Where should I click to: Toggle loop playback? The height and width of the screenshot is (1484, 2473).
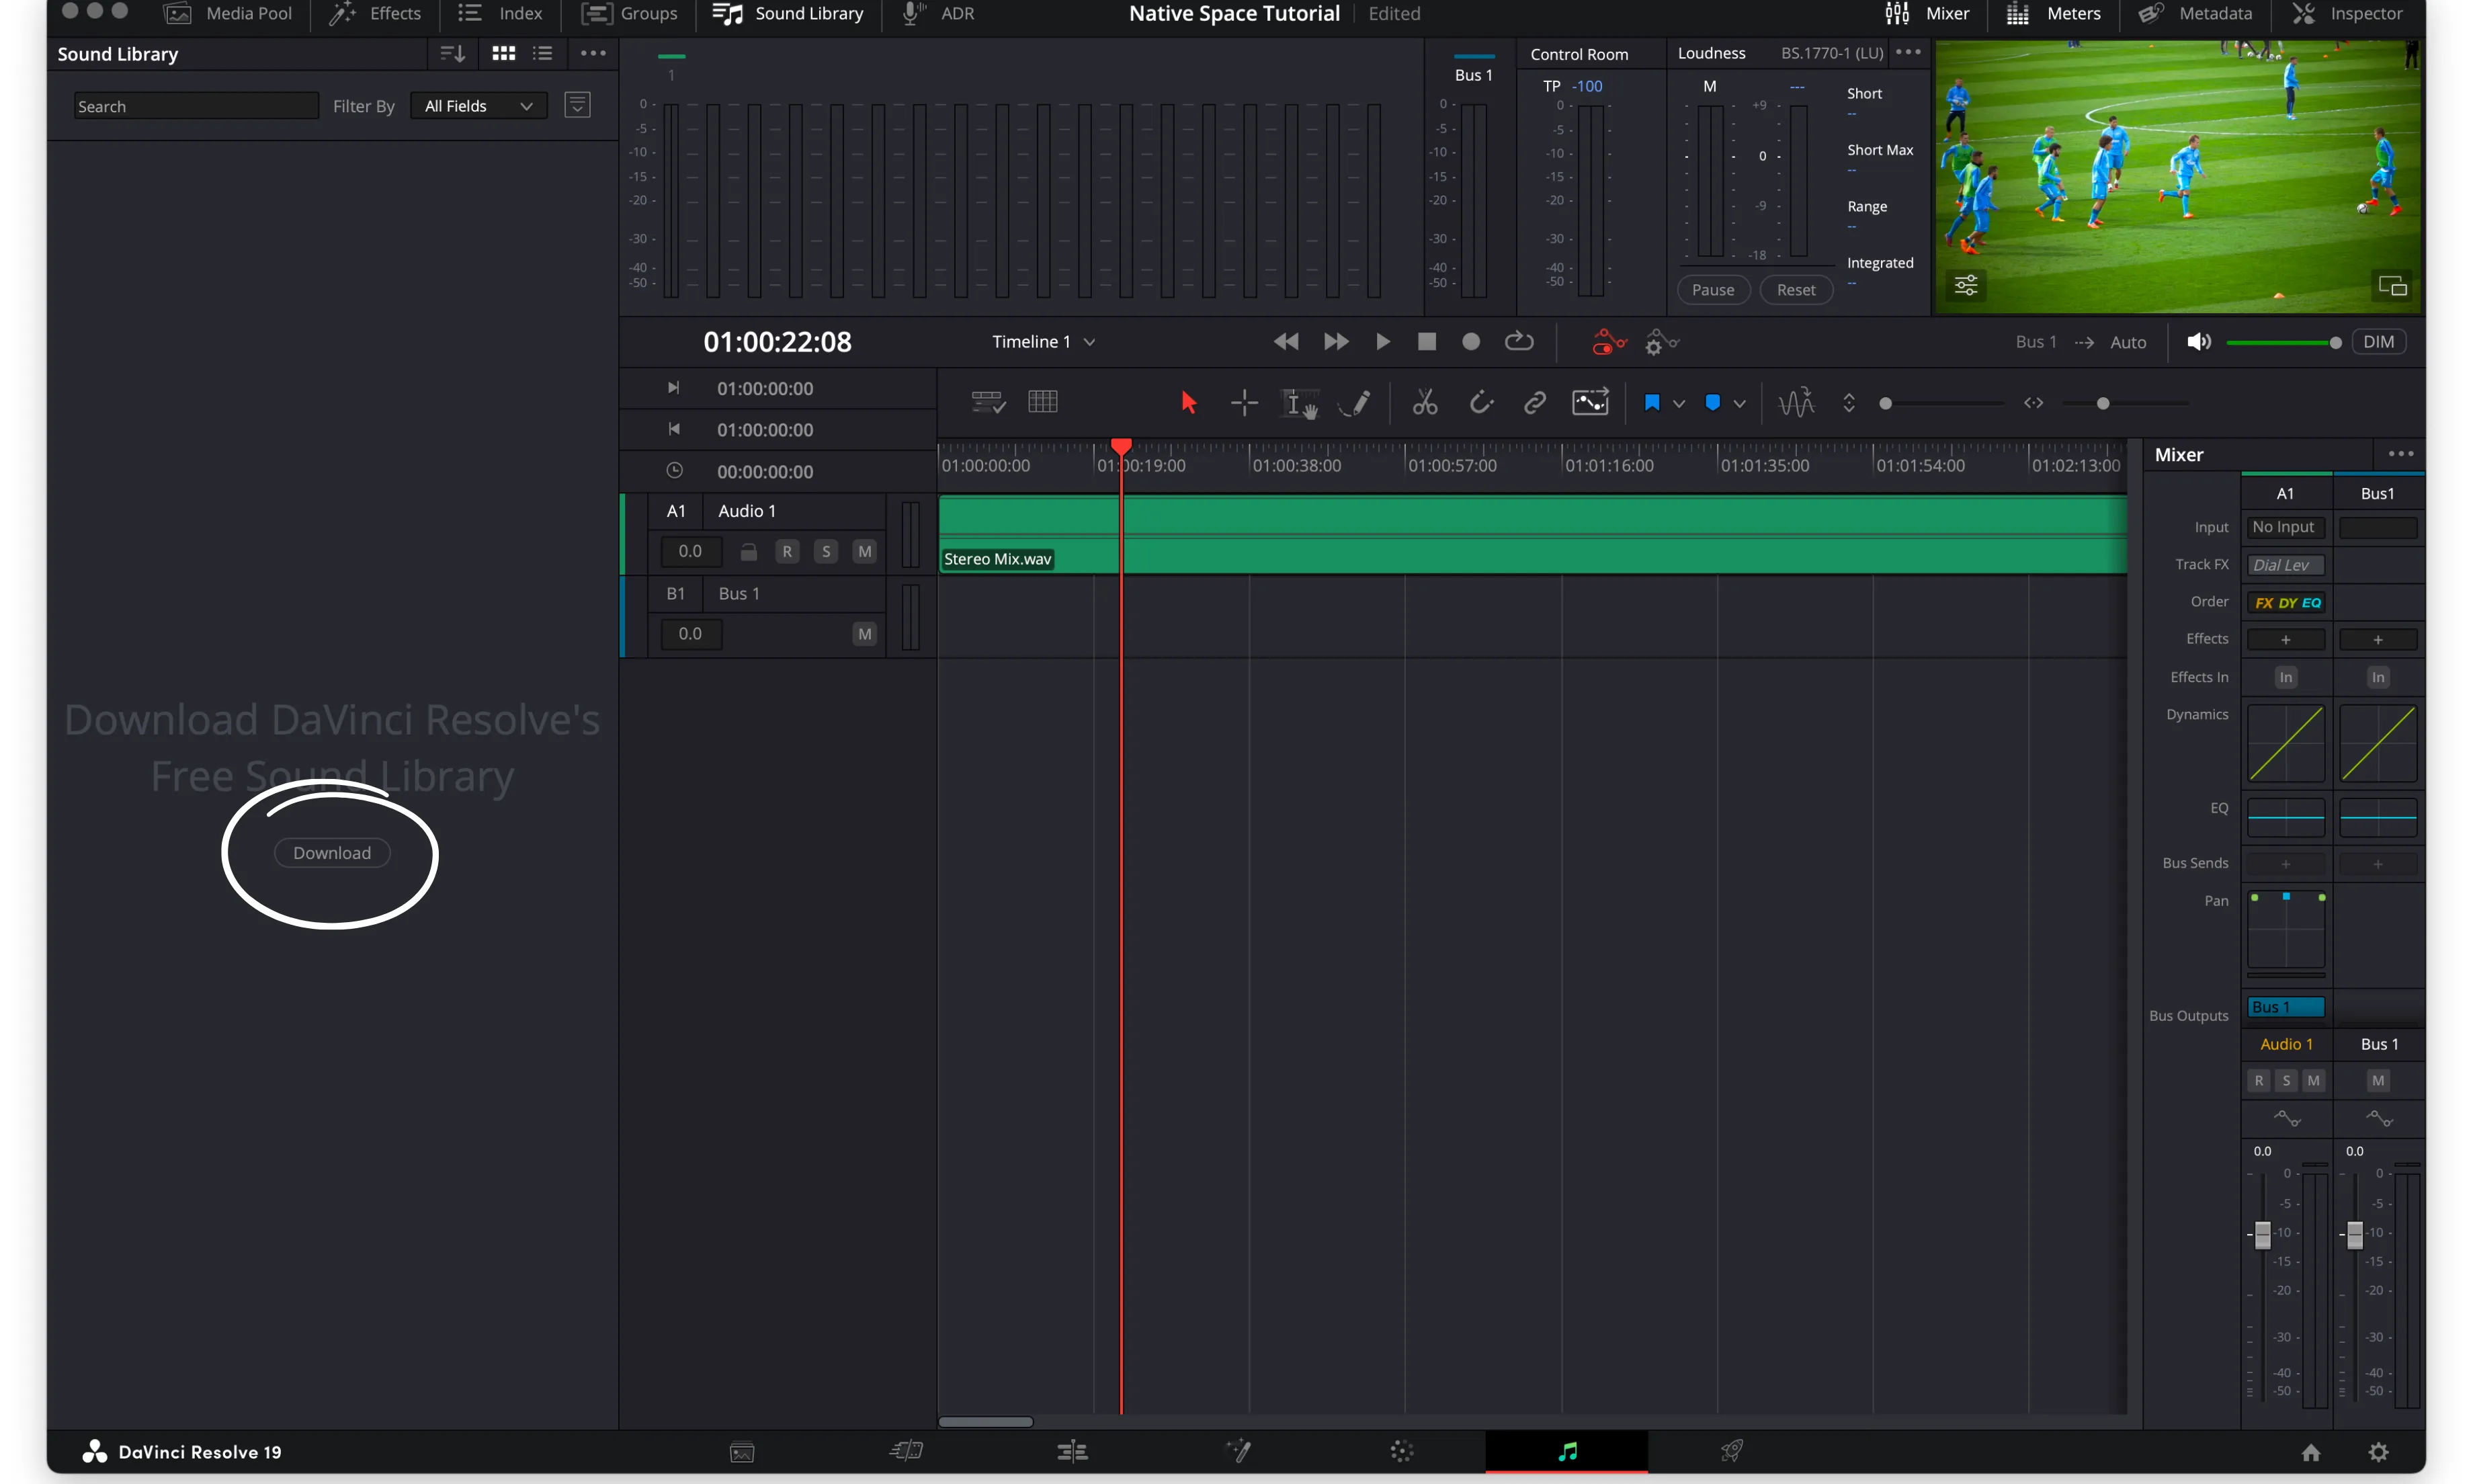click(1518, 342)
